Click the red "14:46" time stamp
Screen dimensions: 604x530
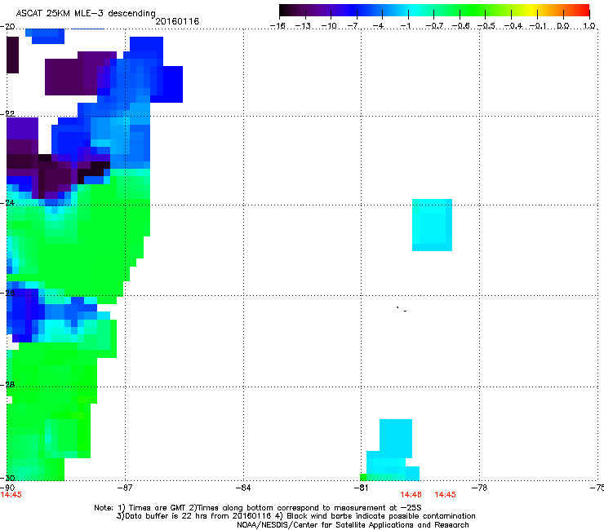pyautogui.click(x=411, y=495)
